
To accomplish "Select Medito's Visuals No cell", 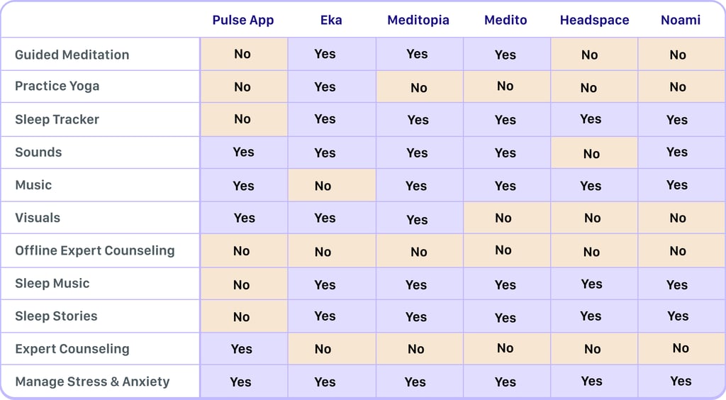I will point(503,218).
